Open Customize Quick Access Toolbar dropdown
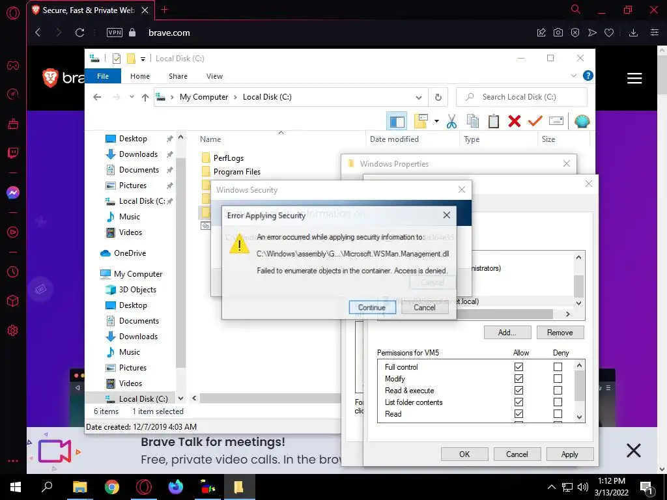This screenshot has height=500, width=667. pos(143,59)
